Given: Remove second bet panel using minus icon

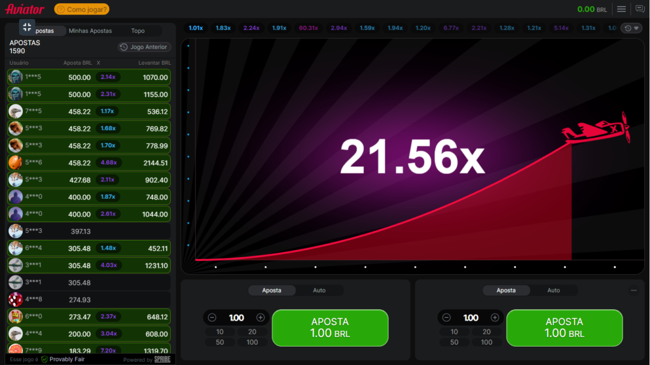Looking at the screenshot, I should click(x=633, y=290).
